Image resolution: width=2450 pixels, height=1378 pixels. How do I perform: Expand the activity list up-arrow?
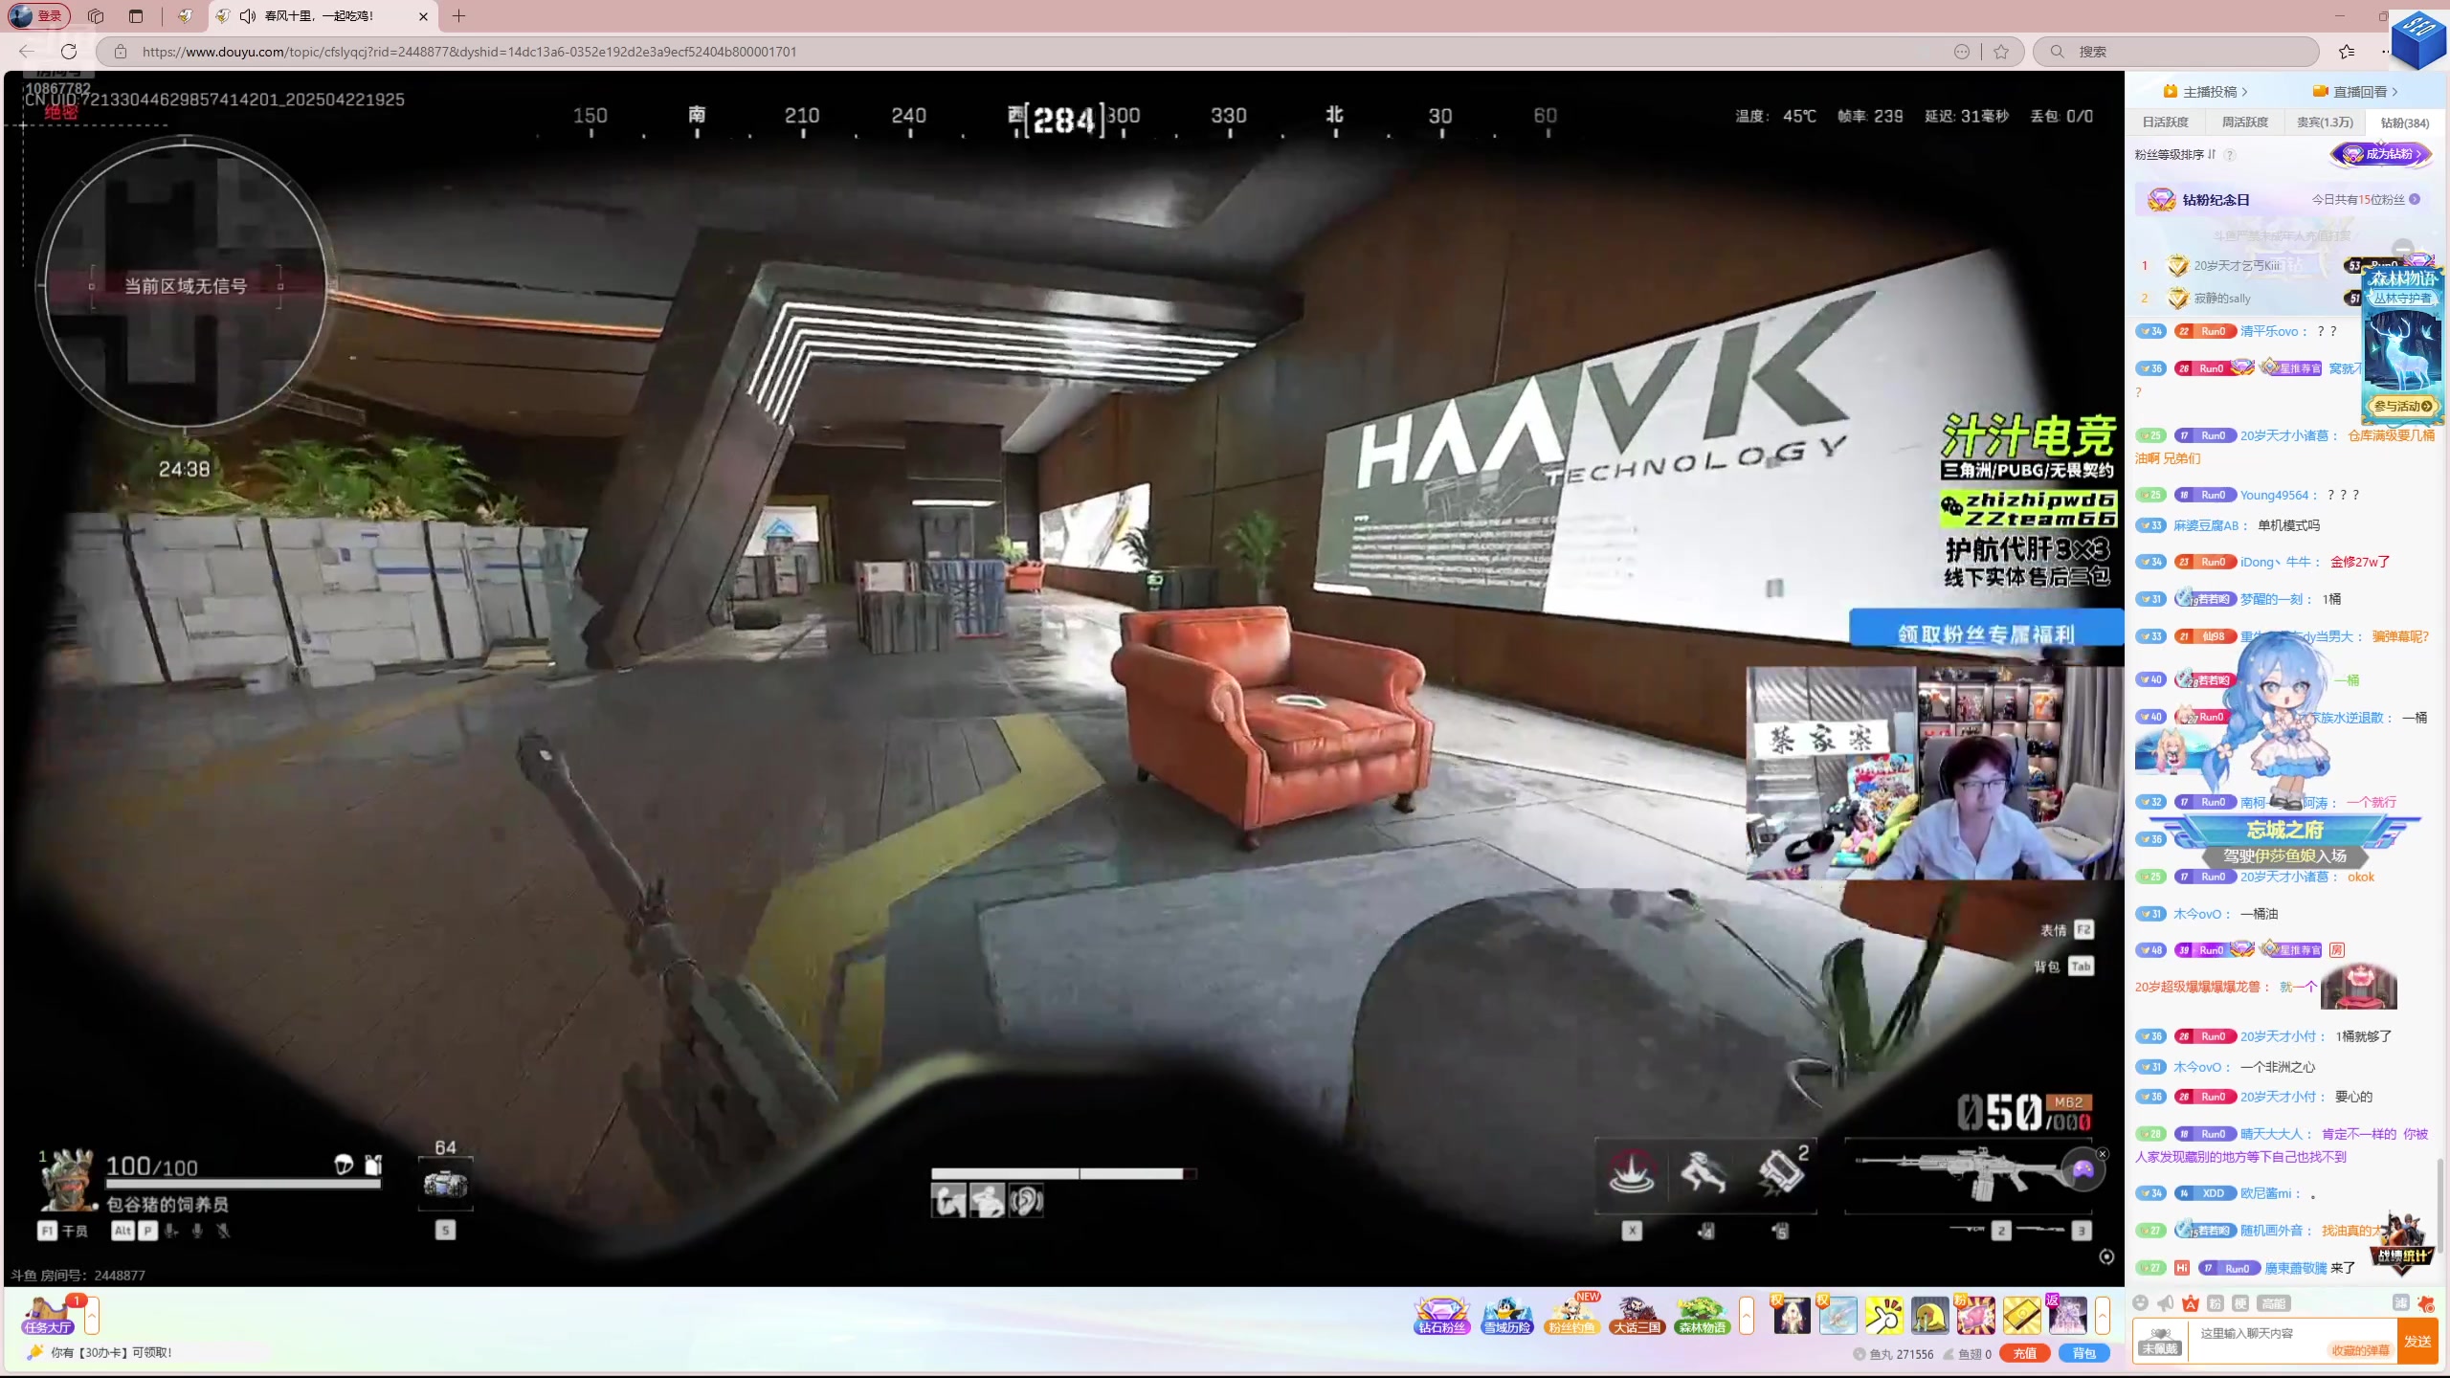click(x=1747, y=1316)
